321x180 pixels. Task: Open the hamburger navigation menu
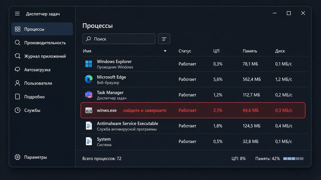pyautogui.click(x=17, y=14)
